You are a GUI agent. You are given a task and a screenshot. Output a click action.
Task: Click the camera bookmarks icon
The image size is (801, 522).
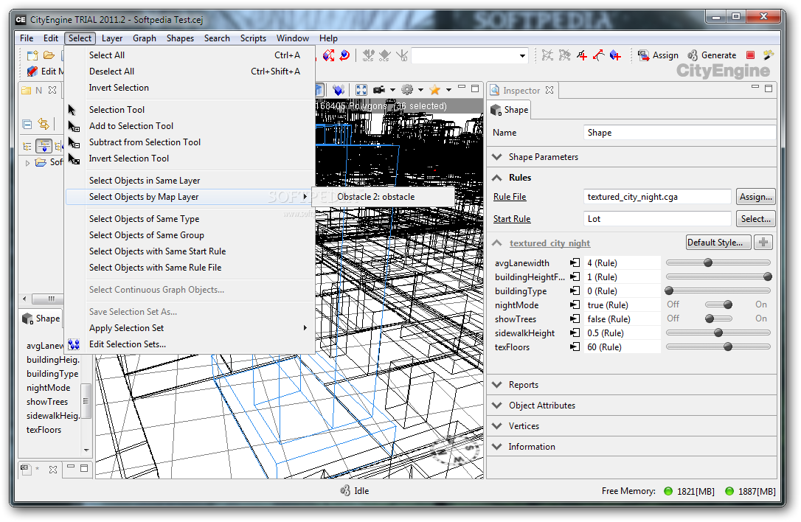379,90
